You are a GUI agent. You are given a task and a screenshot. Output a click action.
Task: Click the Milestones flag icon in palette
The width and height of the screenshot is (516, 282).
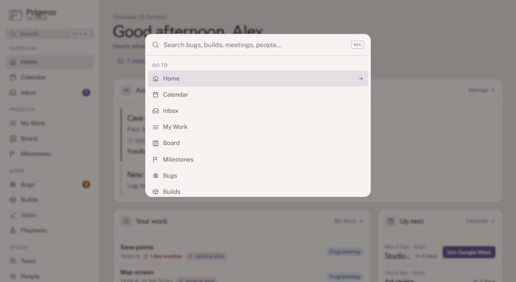coord(156,160)
